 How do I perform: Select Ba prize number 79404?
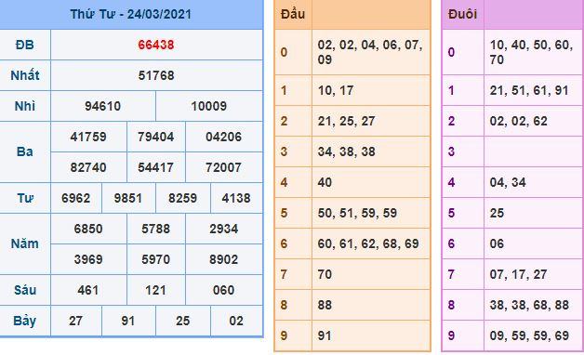(x=156, y=137)
